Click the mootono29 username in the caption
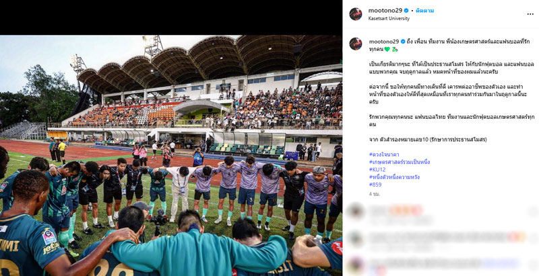This screenshot has width=539, height=276. 384,42
